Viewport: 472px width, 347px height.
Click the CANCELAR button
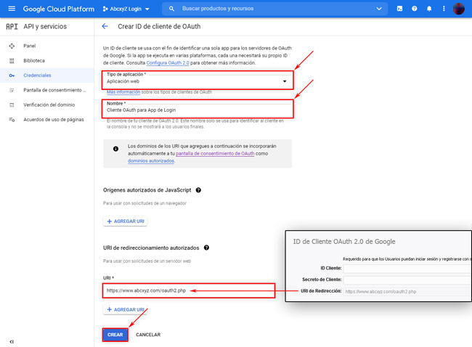coord(148,335)
